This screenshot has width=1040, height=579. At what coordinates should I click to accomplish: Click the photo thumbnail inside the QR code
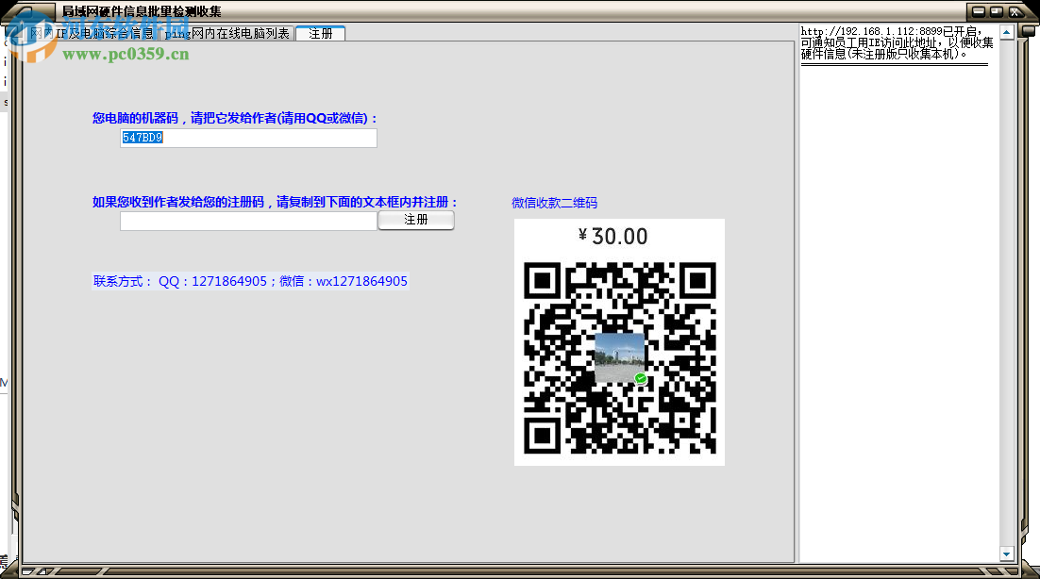click(x=620, y=357)
